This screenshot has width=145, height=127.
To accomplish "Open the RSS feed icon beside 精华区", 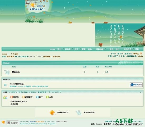I will point(141,53).
